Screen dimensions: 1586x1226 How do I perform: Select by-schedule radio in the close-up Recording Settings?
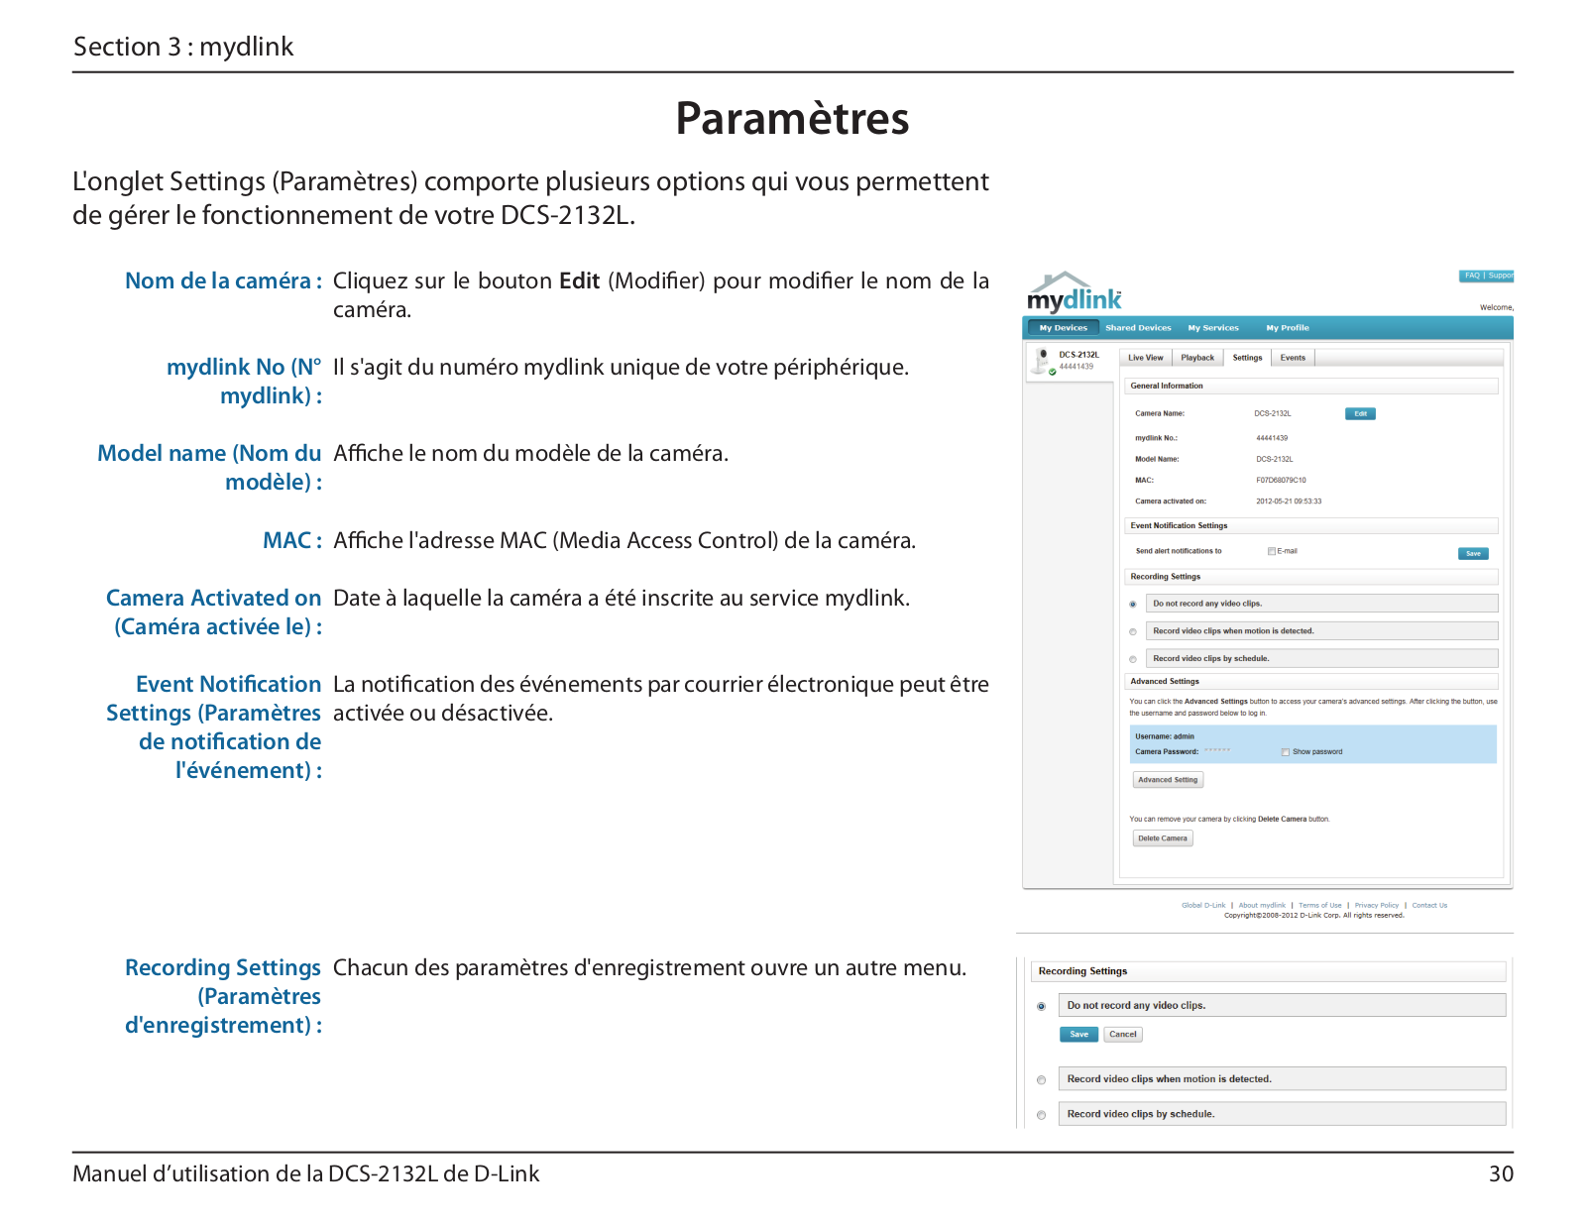[x=1041, y=1116]
